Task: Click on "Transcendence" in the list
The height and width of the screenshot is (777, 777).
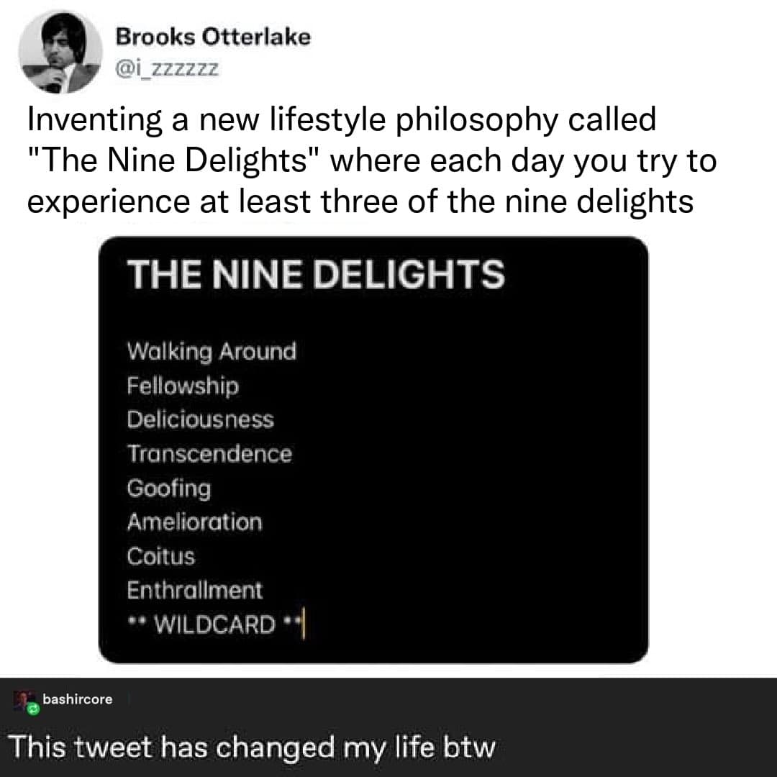Action: (209, 454)
